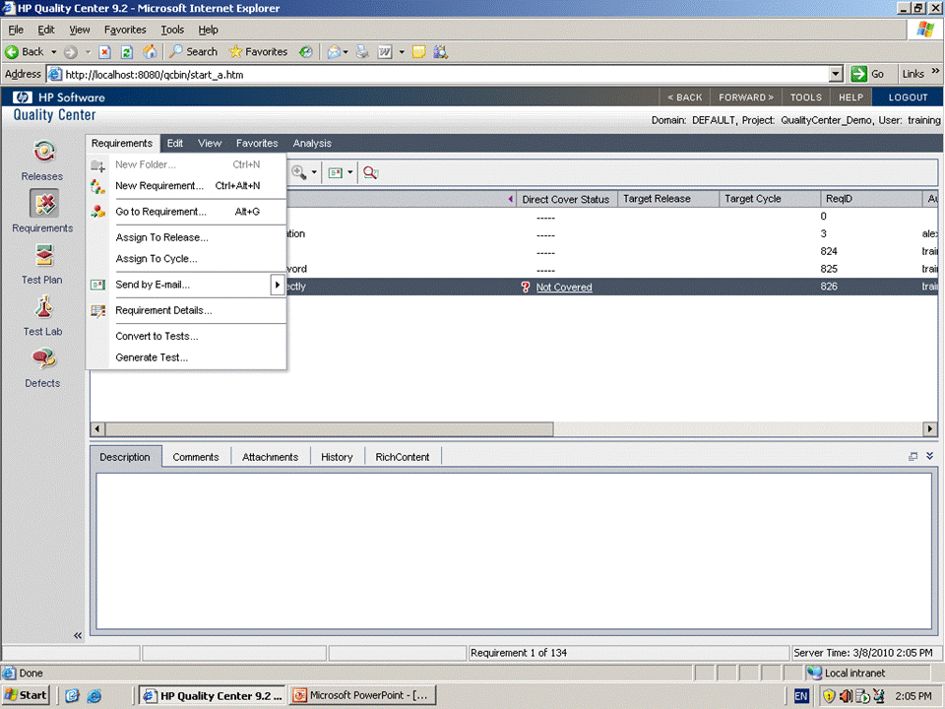Select New Requirement menu entry

tap(187, 186)
